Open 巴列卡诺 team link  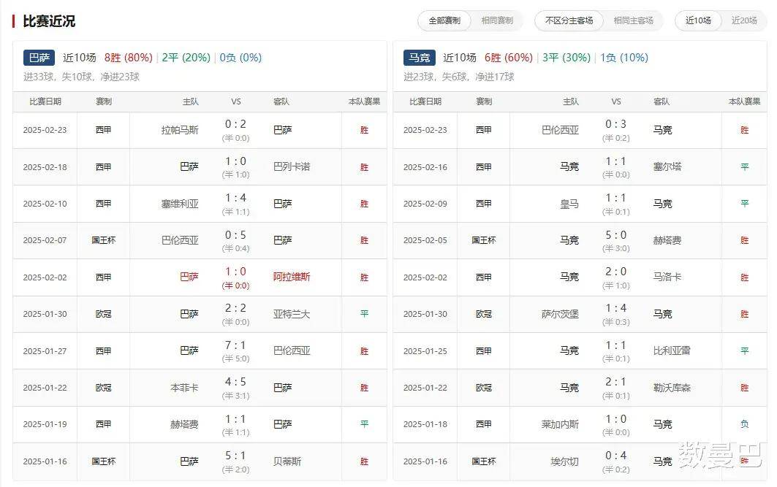[292, 166]
